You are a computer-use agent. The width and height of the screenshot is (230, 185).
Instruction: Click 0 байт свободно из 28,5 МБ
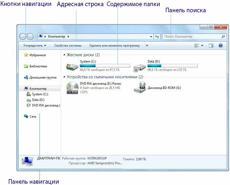[100, 88]
